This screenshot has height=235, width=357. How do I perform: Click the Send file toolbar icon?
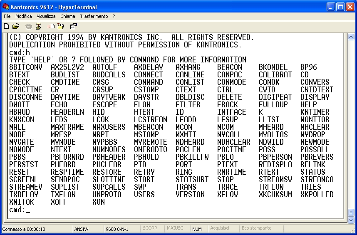[x=51, y=26]
